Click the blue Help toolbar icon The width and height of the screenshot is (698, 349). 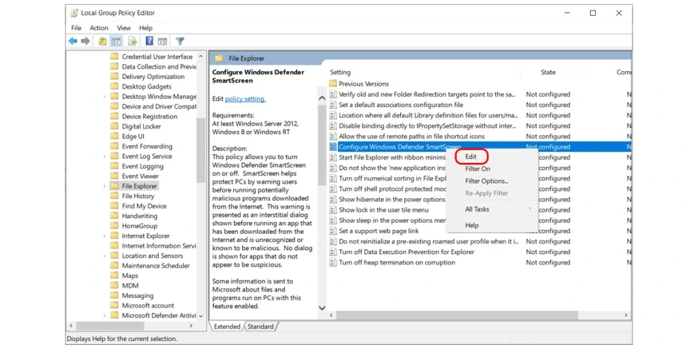(x=149, y=41)
